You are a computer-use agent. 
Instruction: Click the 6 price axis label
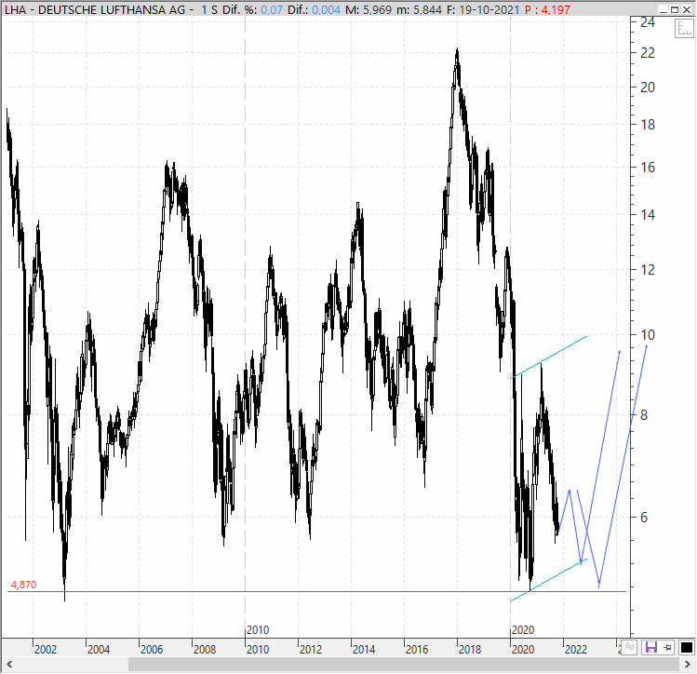tap(644, 517)
